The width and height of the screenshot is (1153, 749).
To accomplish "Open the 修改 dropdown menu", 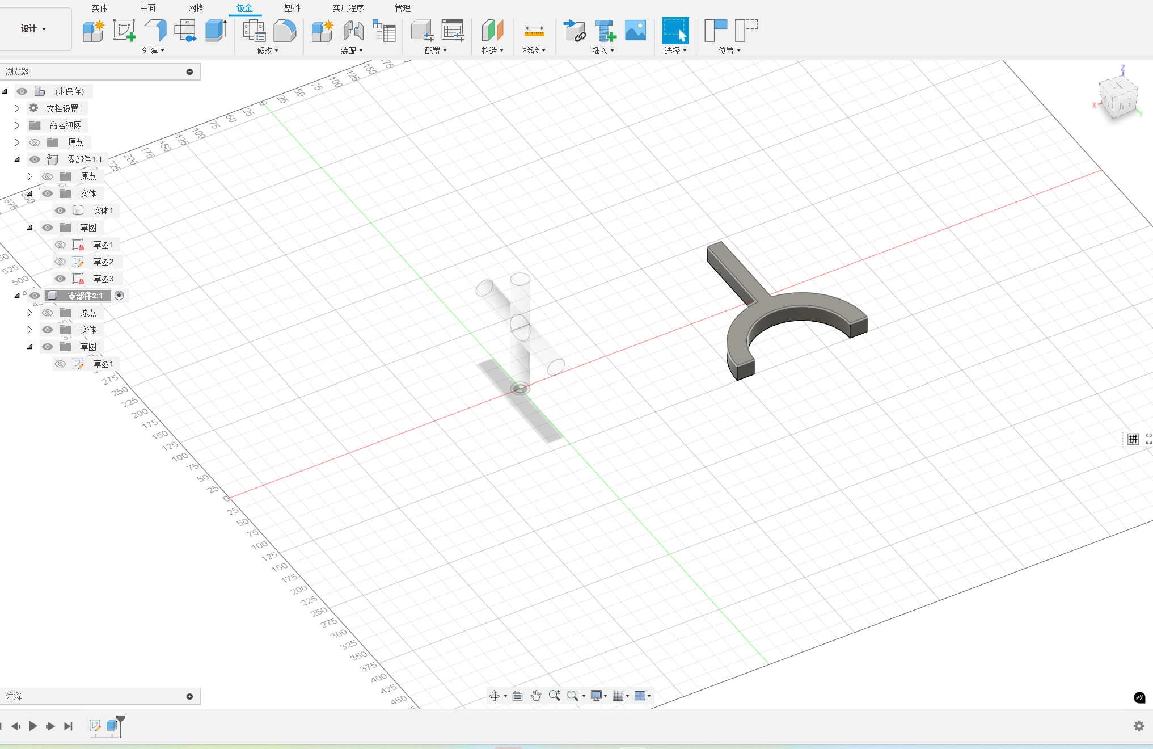I will tap(268, 51).
